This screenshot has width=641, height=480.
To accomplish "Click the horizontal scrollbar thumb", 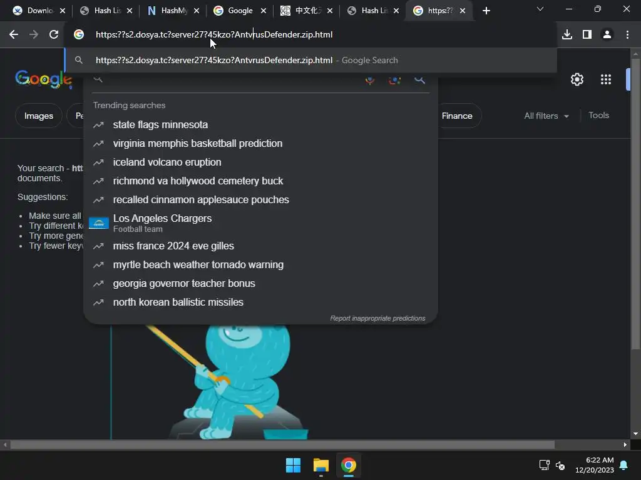I will (282, 444).
